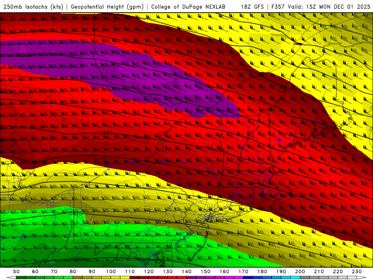This screenshot has width=373, height=280.
Task: Click the '130' colorbar label
Action: (168, 272)
